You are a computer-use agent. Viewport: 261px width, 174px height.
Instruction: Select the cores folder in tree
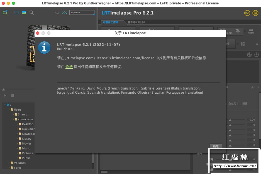[16, 168]
